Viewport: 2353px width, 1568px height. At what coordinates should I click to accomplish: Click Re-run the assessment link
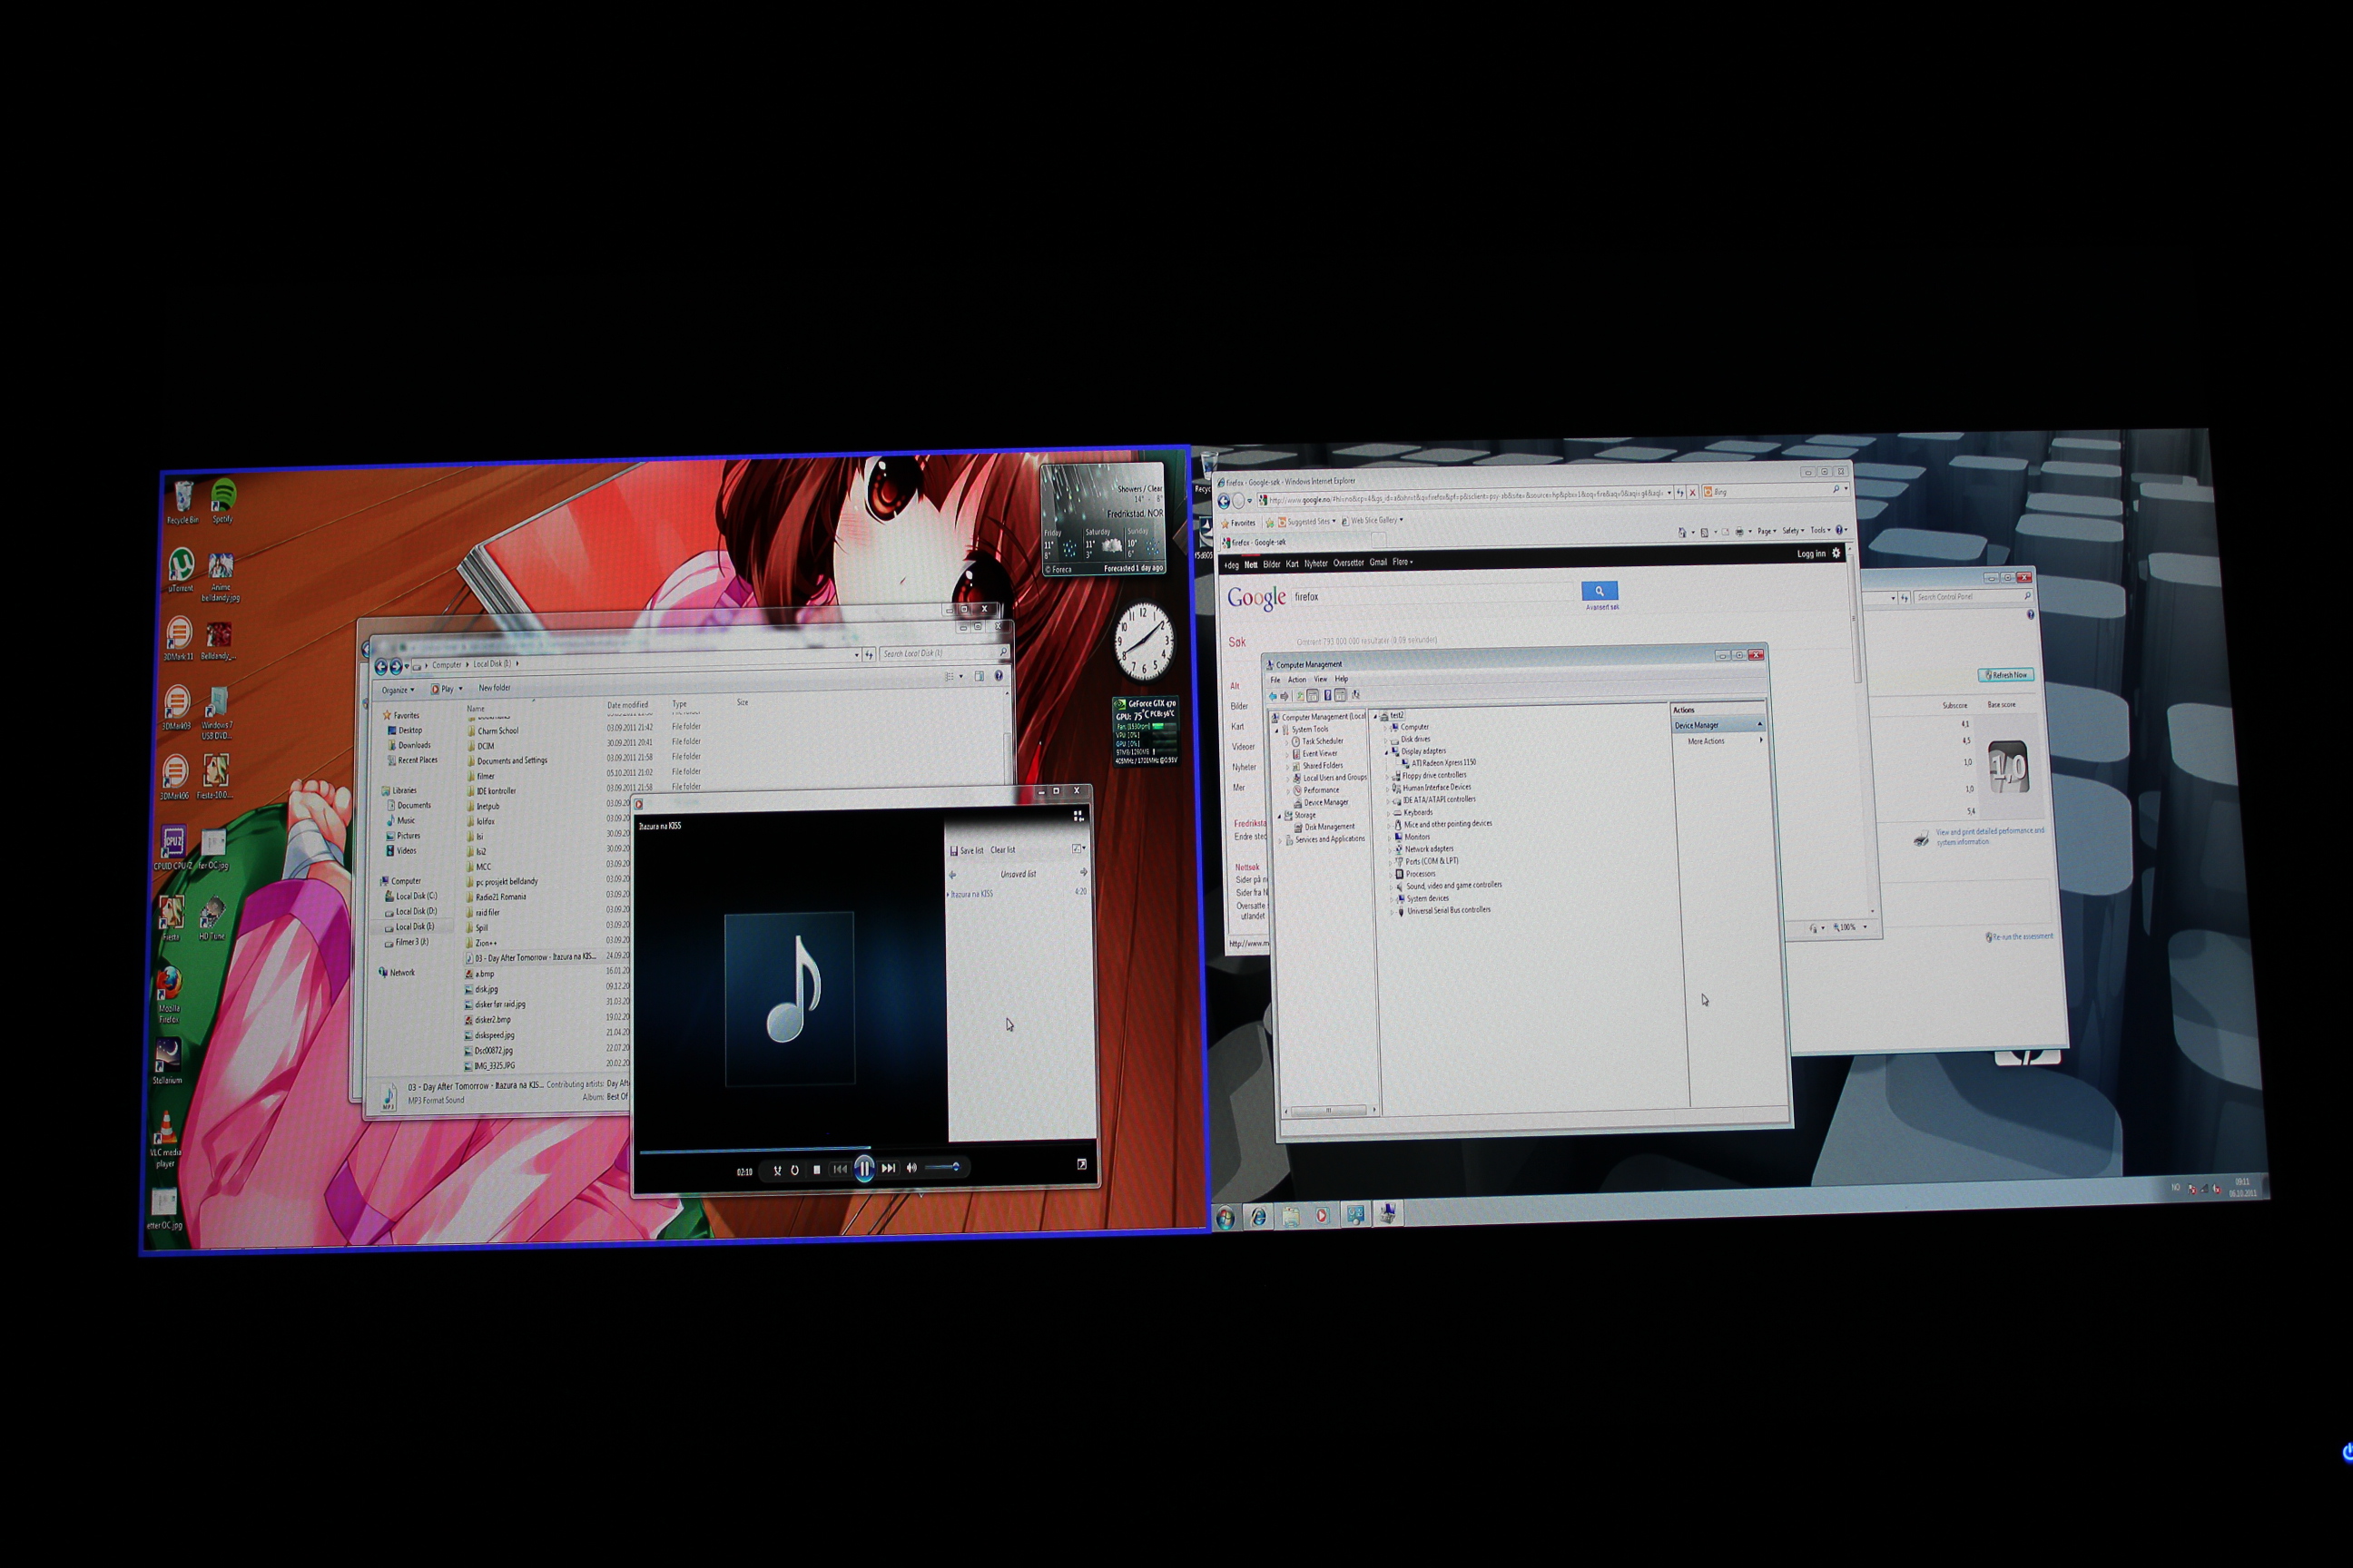tap(2019, 937)
